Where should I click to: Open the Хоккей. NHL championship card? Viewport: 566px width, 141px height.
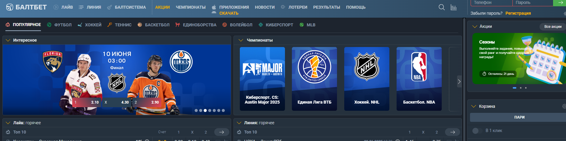[367, 79]
